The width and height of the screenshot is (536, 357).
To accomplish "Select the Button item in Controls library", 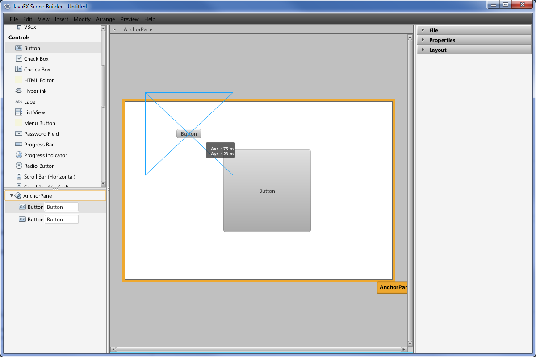I will (32, 48).
